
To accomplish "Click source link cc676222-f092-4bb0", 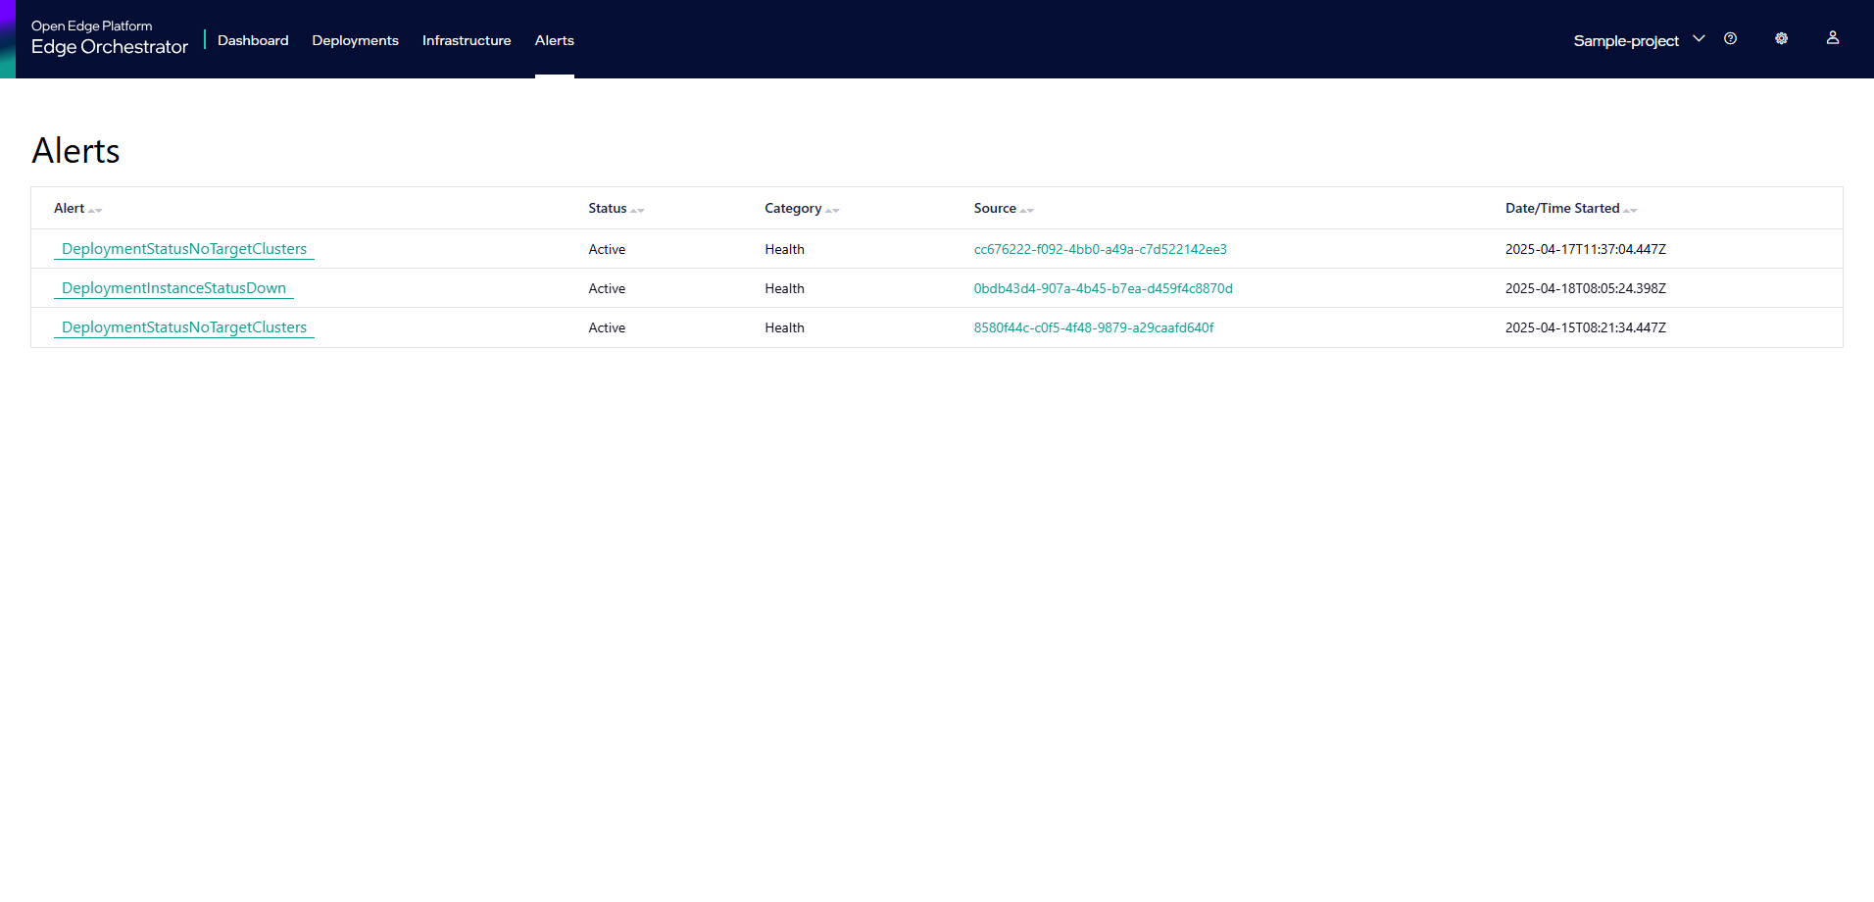I will point(1100,249).
